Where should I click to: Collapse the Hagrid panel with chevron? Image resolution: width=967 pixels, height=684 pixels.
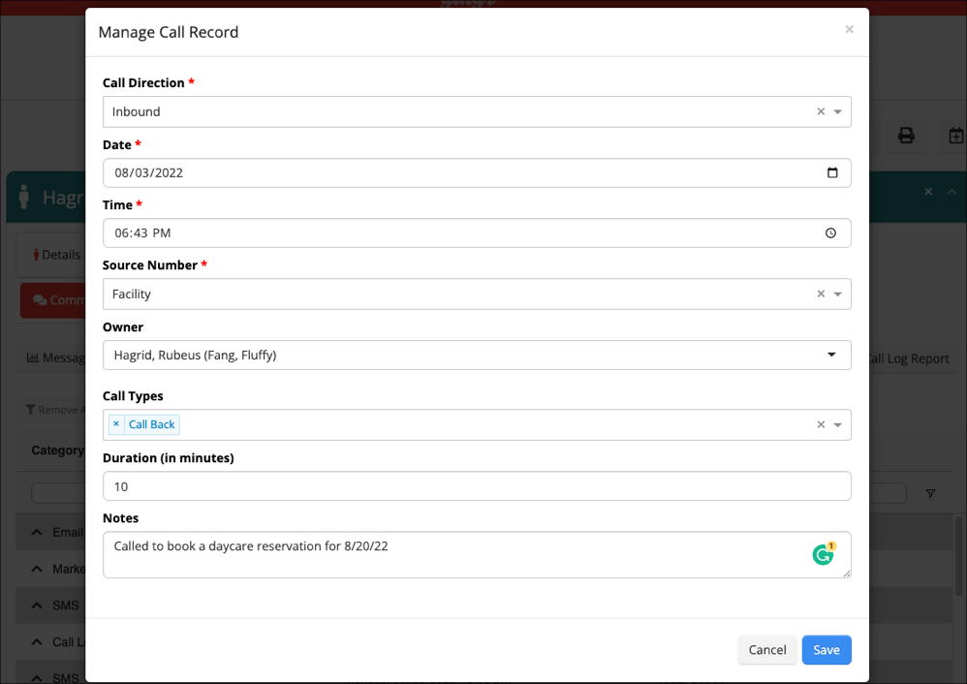[x=952, y=192]
